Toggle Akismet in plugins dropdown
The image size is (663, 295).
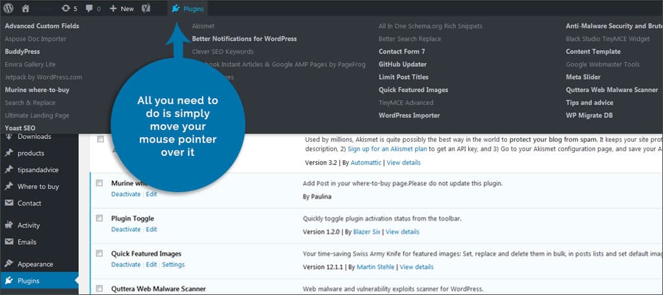(x=203, y=26)
